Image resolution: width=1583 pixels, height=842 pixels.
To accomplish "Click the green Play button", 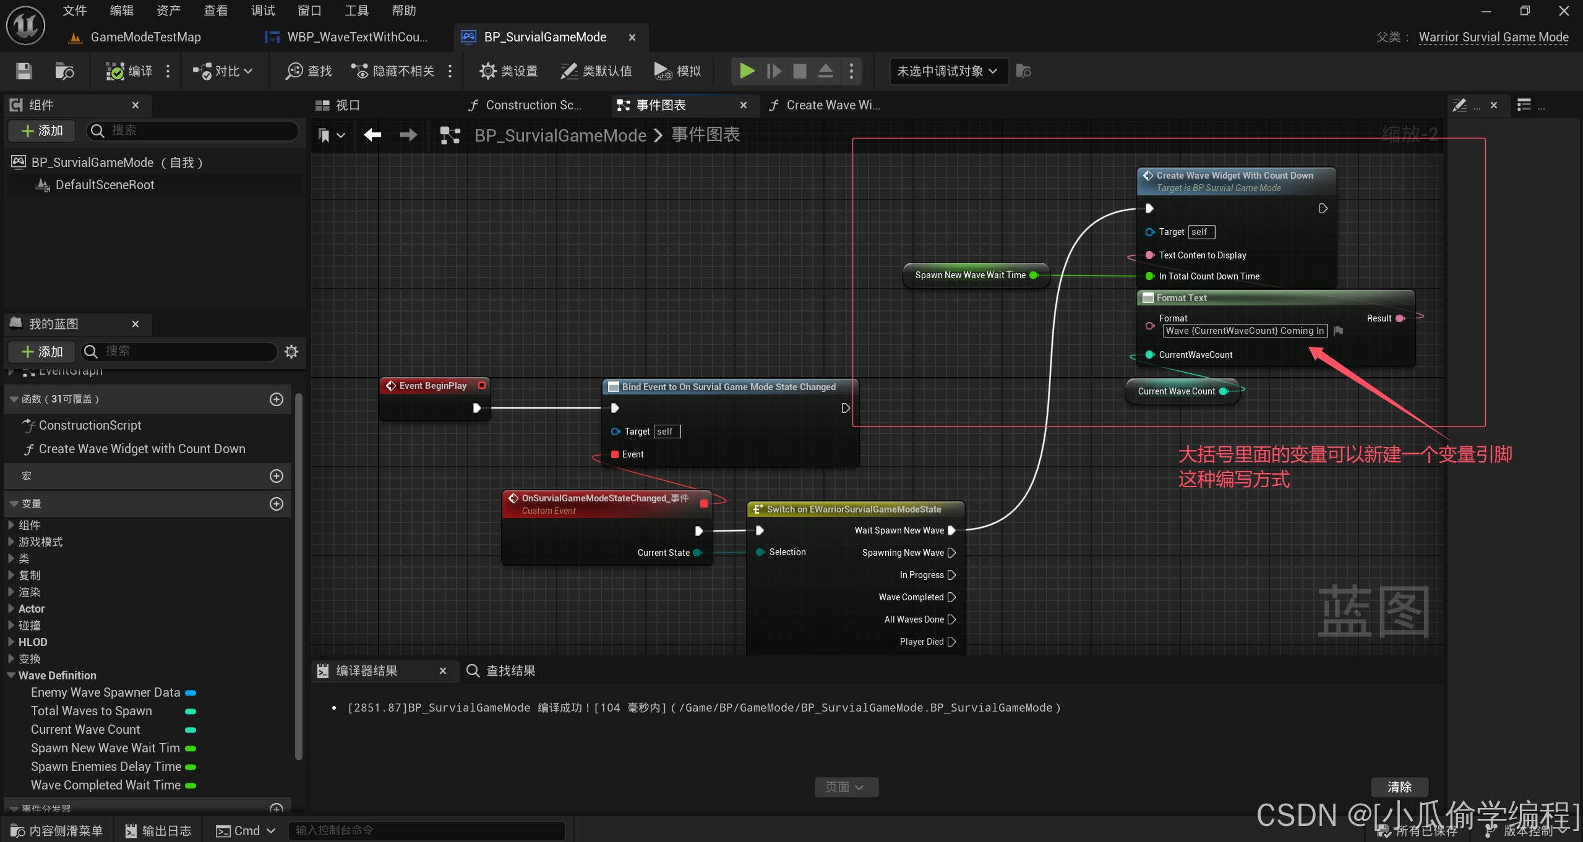I will coord(747,71).
